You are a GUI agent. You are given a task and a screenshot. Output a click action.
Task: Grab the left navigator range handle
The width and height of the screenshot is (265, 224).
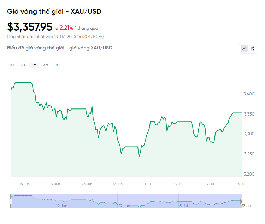click(x=10, y=201)
